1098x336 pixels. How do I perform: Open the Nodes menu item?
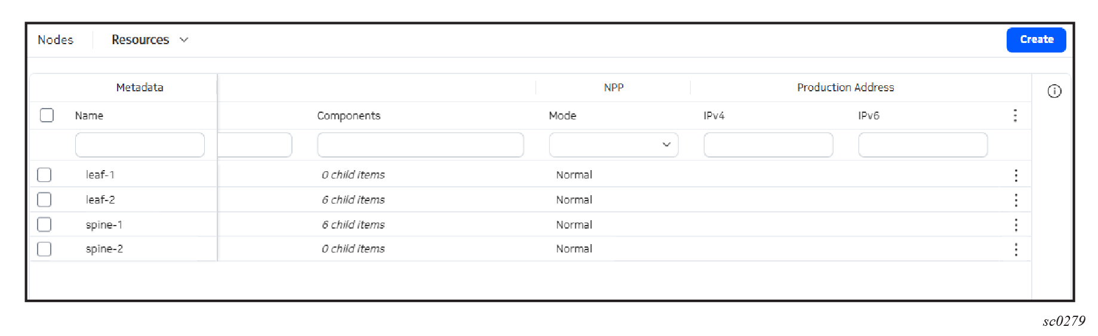56,40
